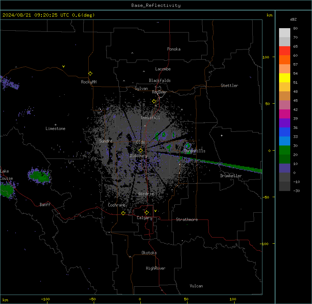Click the Sundre city label
Screen dimensions: 312x304
pos(106,141)
